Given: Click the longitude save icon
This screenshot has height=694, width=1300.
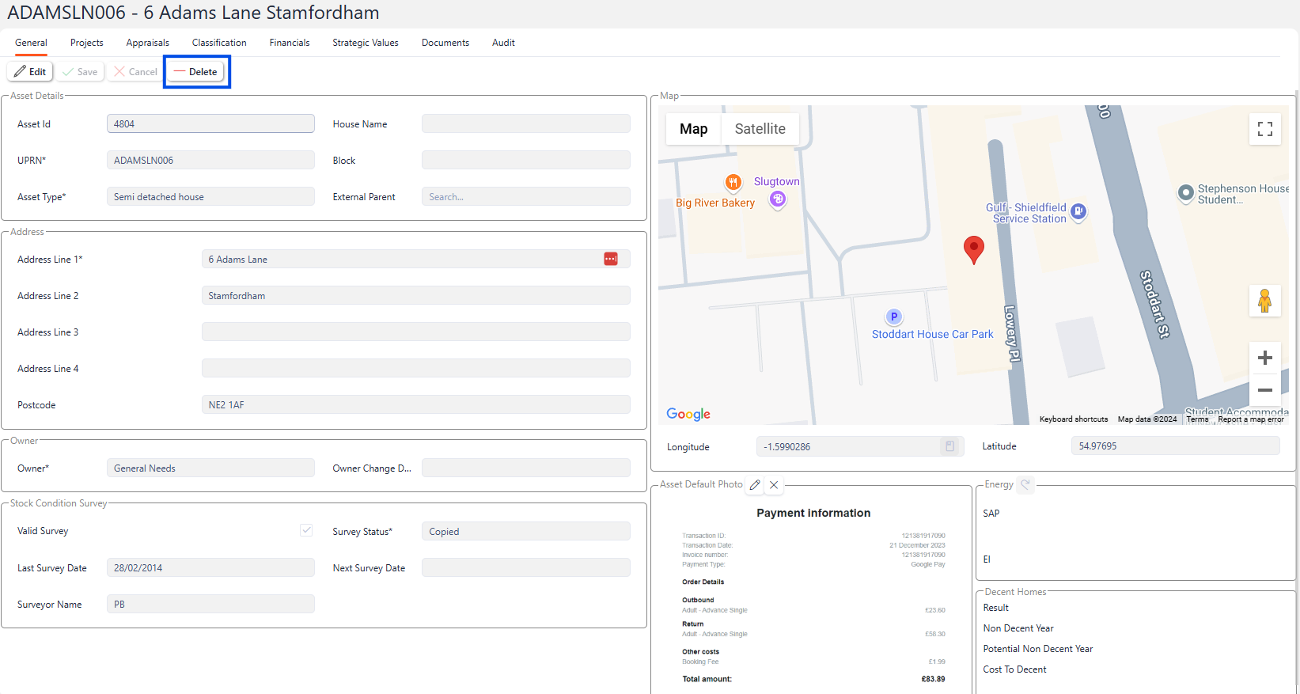Looking at the screenshot, I should click(x=949, y=446).
